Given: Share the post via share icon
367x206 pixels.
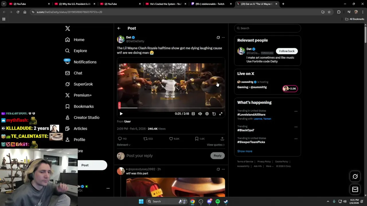Looking at the screenshot, I should tap(222, 139).
